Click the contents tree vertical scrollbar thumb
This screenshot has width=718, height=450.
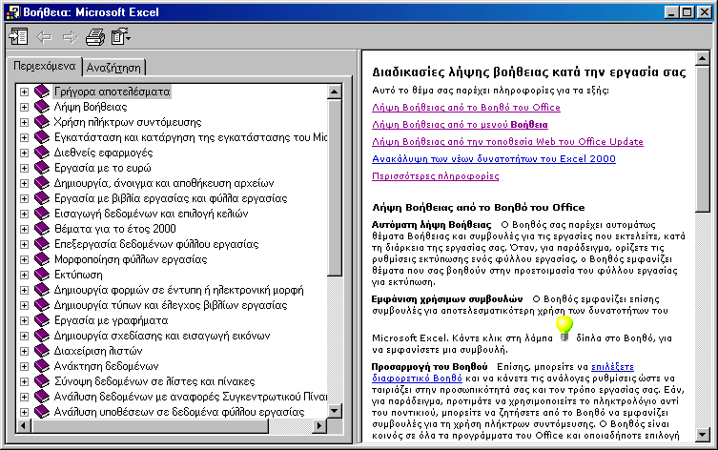(335, 188)
